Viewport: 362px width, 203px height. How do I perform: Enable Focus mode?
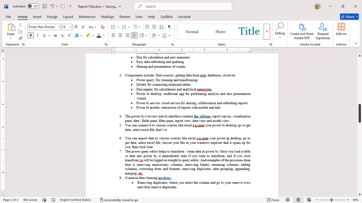273,200
